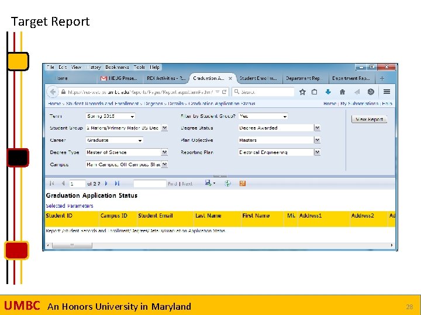This screenshot has width=421, height=315.
Task: Click the lock icon in the address bar
Action: coord(63,92)
